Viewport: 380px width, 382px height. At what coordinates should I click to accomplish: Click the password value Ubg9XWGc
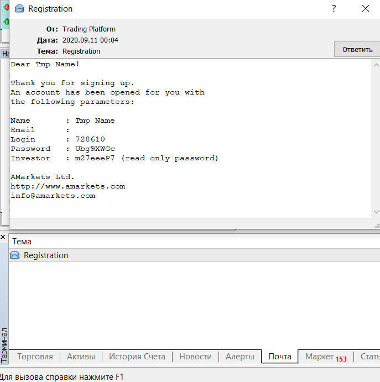[x=95, y=149]
